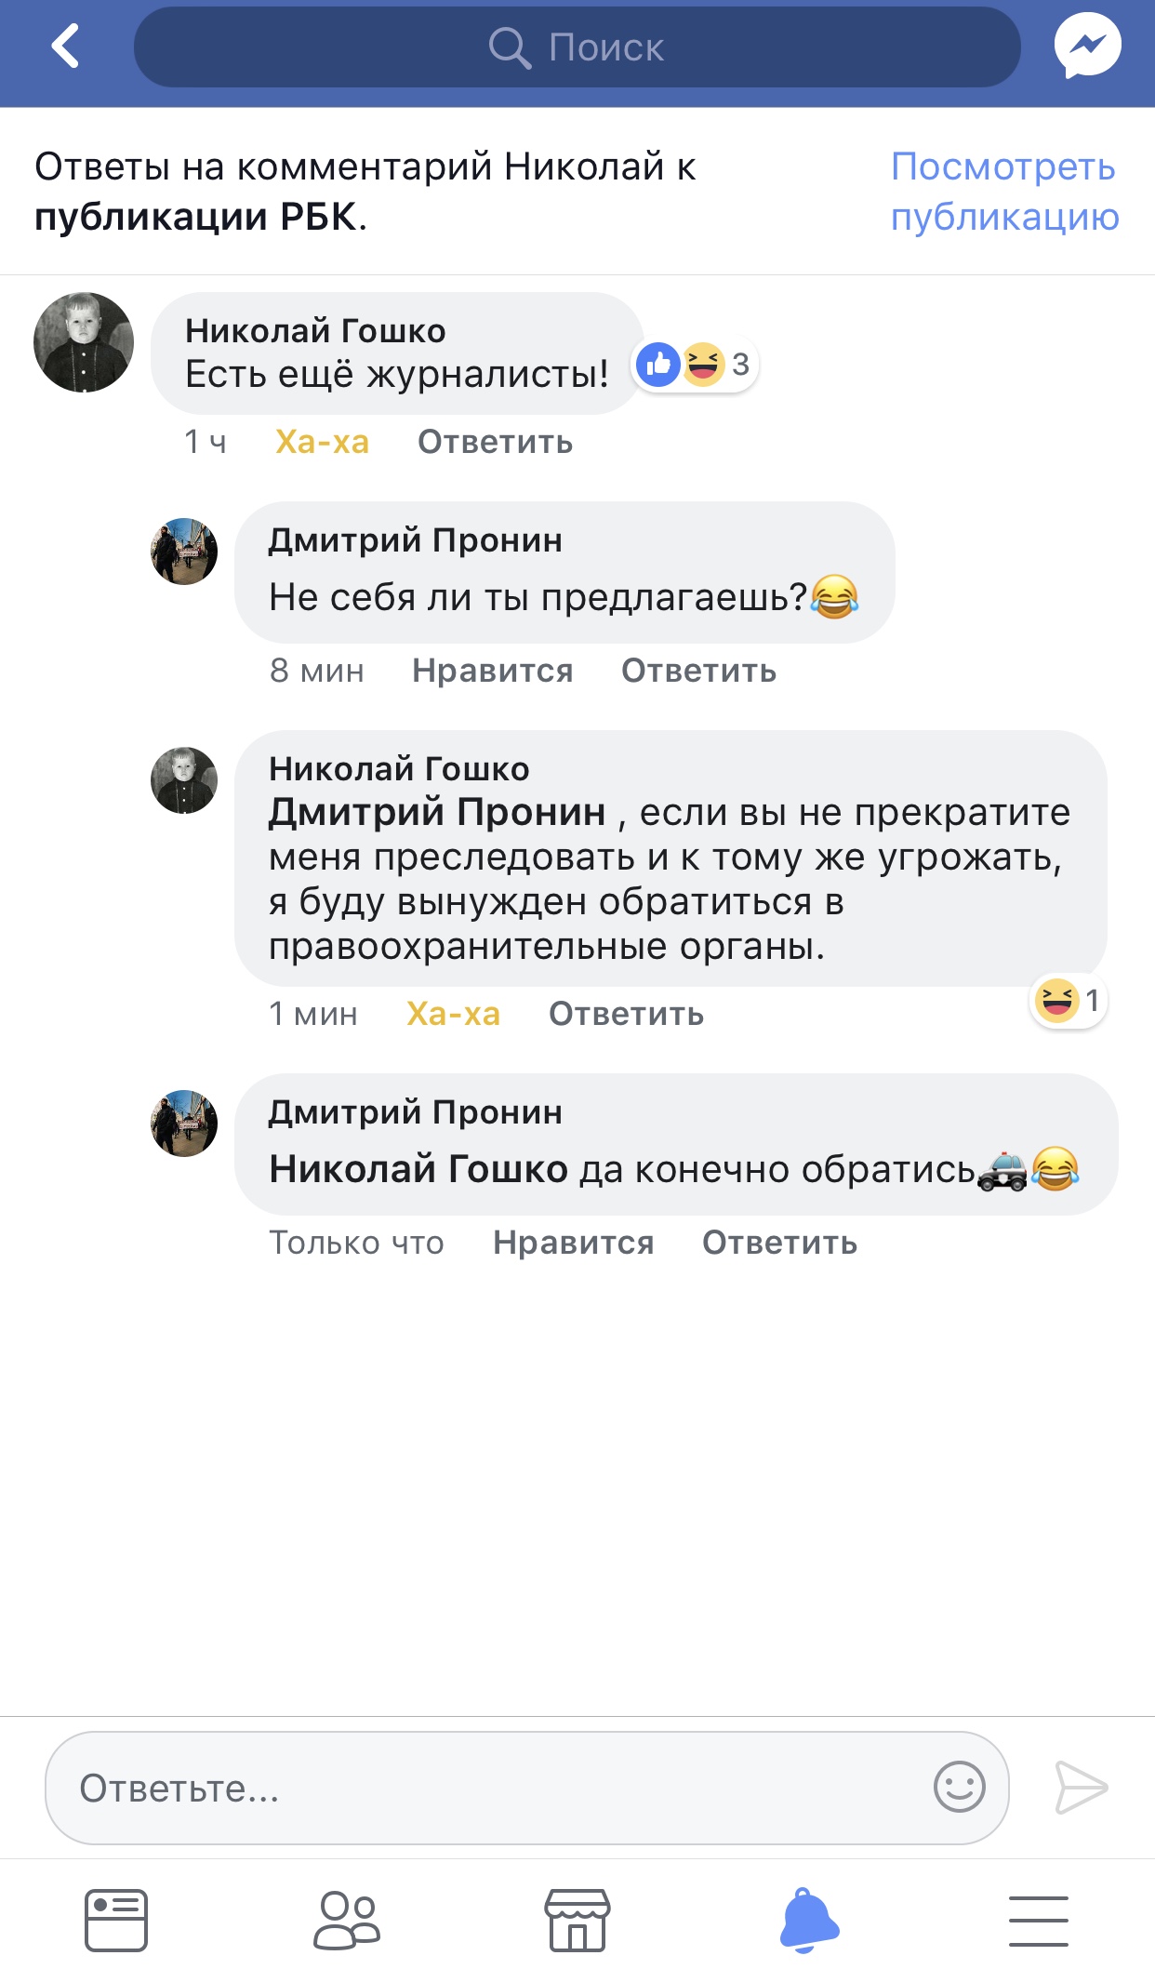
Task: Open the emoji picker in reply field
Action: pos(959,1787)
